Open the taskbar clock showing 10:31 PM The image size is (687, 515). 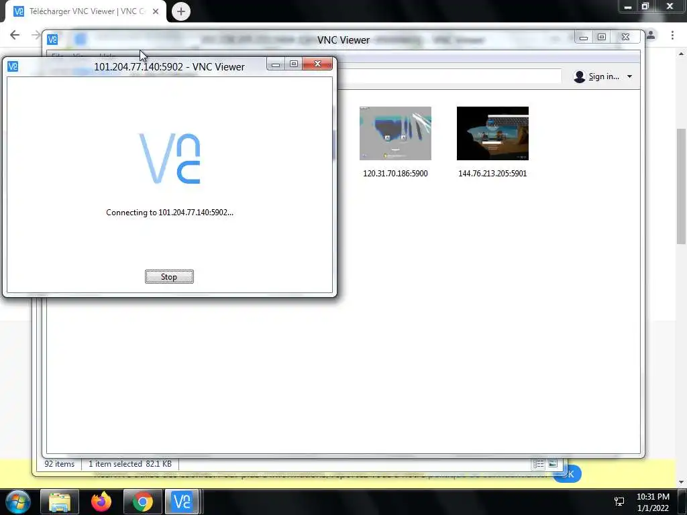pyautogui.click(x=653, y=502)
